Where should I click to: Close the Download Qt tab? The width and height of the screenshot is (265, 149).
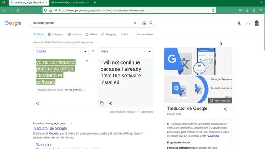pyautogui.click(x=88, y=2)
